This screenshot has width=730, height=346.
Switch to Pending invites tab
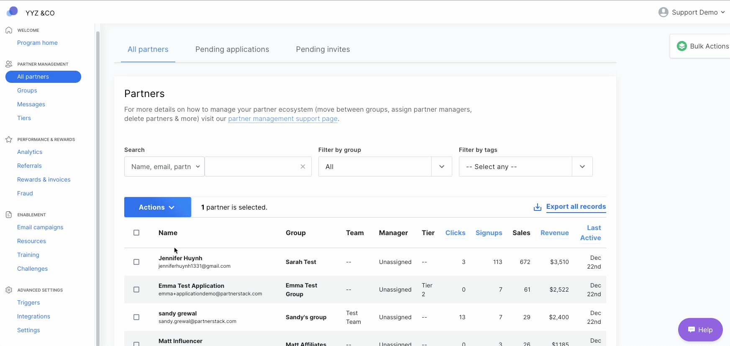(x=323, y=49)
